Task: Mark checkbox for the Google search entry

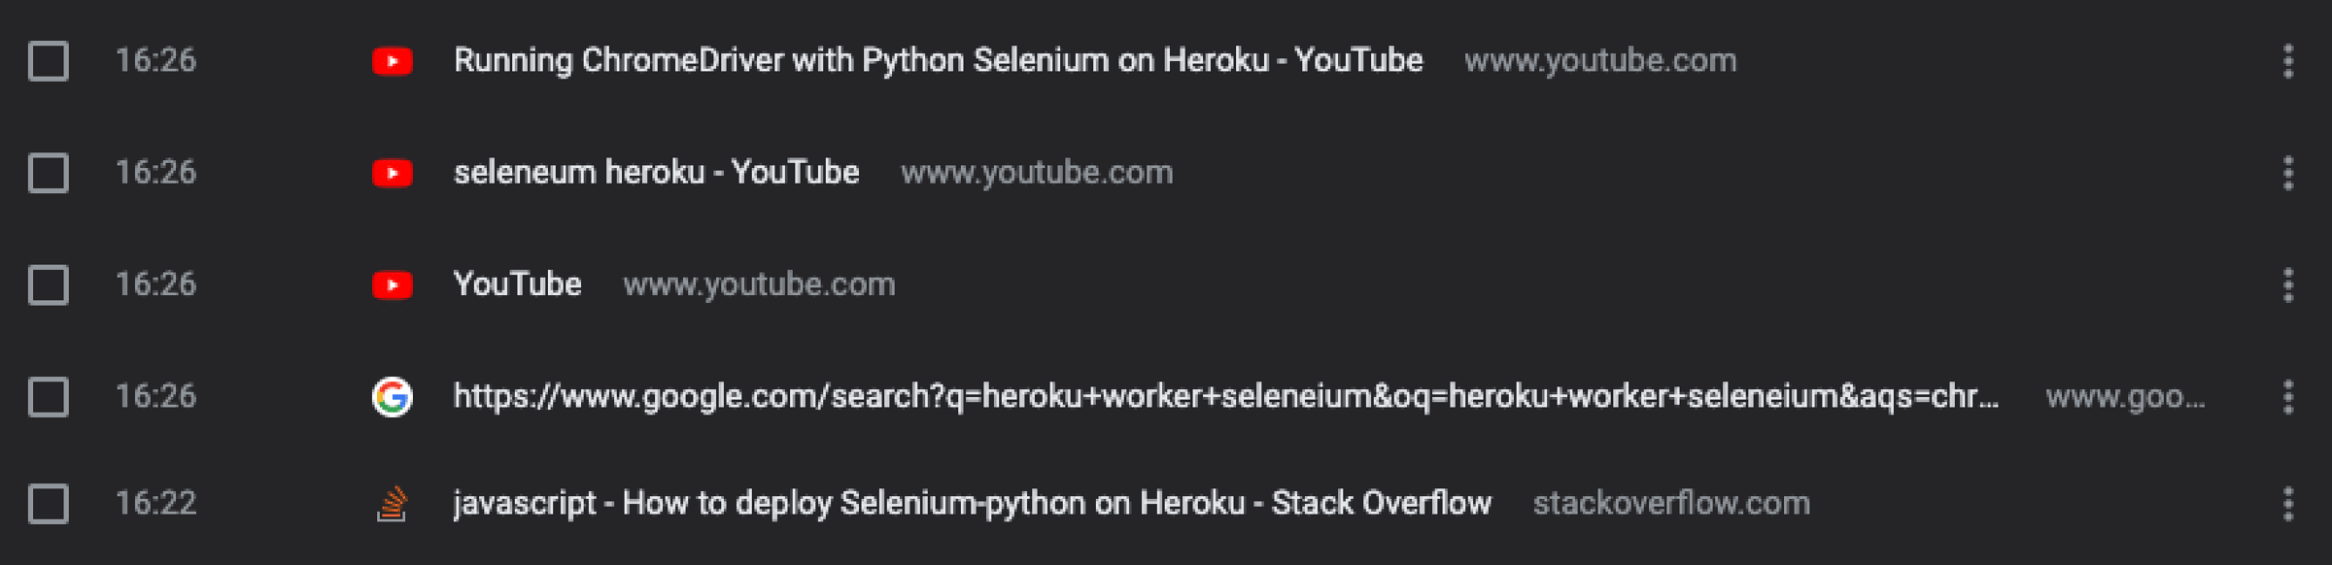Action: pos(48,397)
